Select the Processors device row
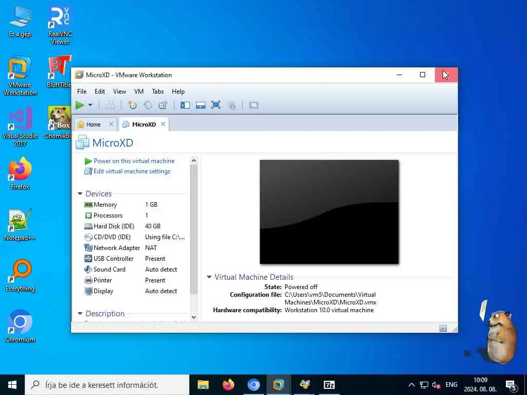This screenshot has height=395, width=527. pyautogui.click(x=134, y=216)
